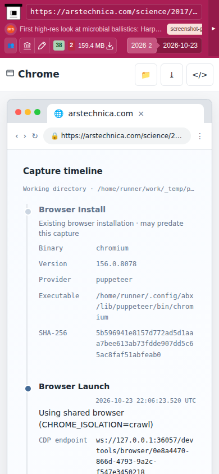Click the Working directory path text
The height and width of the screenshot is (474, 219).
click(x=109, y=189)
